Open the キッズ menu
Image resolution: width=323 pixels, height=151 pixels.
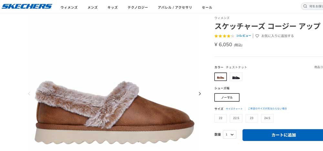[112, 7]
